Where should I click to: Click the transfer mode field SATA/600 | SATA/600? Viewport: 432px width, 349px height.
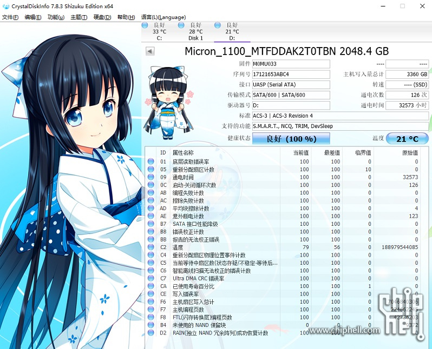tap(291, 95)
